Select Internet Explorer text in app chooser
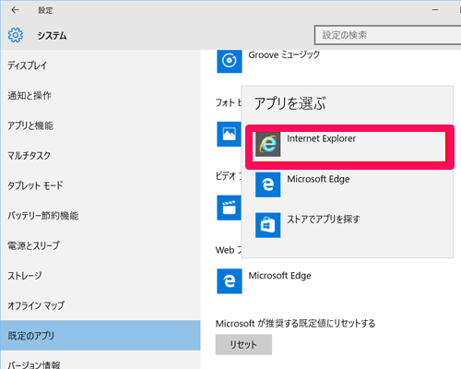 tap(321, 138)
